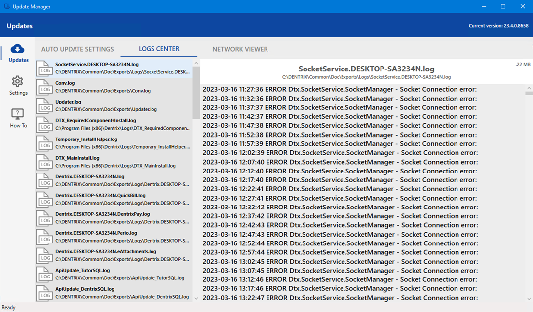Viewport: 533px width, 312px height.
Task: Select the Conv.log file name
Action: tap(65, 83)
